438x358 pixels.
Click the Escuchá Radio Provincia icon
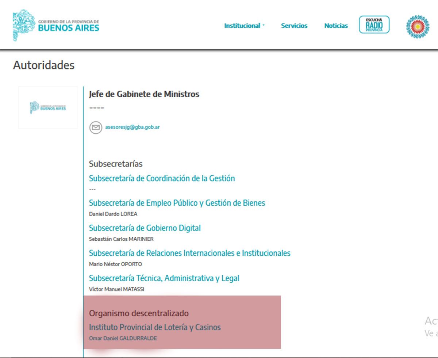pyautogui.click(x=374, y=25)
